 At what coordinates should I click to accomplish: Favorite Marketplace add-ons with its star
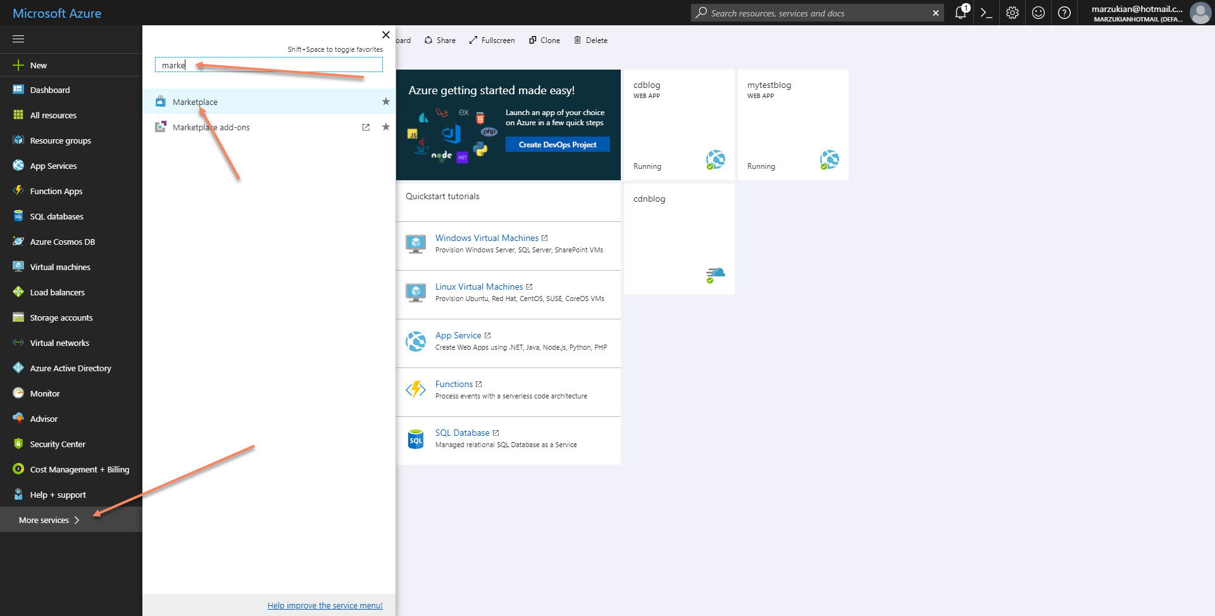tap(385, 126)
